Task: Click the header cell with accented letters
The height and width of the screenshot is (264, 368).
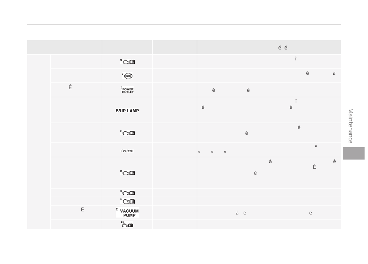Action: click(x=269, y=47)
